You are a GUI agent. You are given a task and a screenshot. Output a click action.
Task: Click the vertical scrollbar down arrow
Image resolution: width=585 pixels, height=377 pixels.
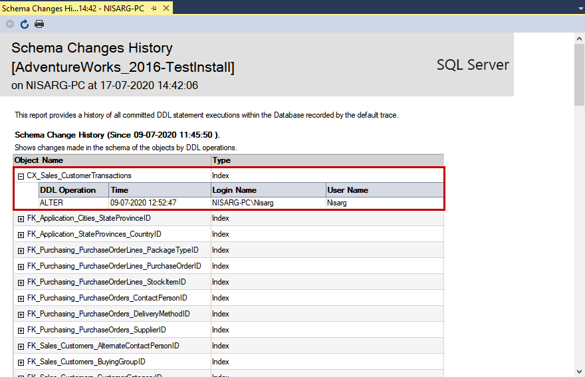point(579,371)
